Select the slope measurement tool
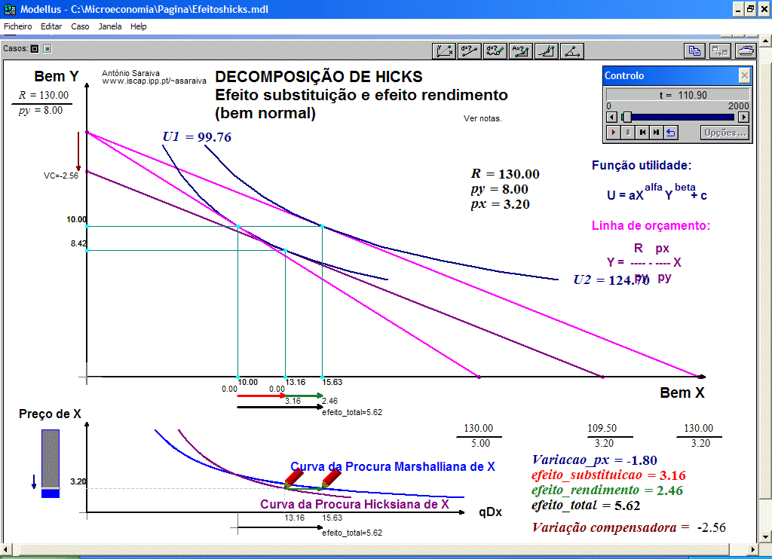Image resolution: width=772 pixels, height=559 pixels. pyautogui.click(x=546, y=50)
